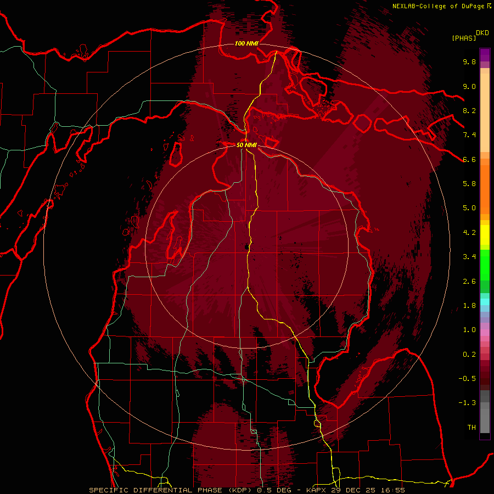Click the yellow segment of color bar
Screen dimensions: 494x494
tap(485, 235)
